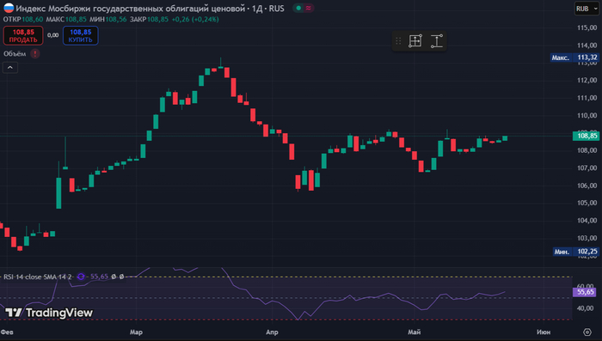This screenshot has height=341, width=602.
Task: Collapse the indicator legend with chevron
Action: click(x=10, y=68)
